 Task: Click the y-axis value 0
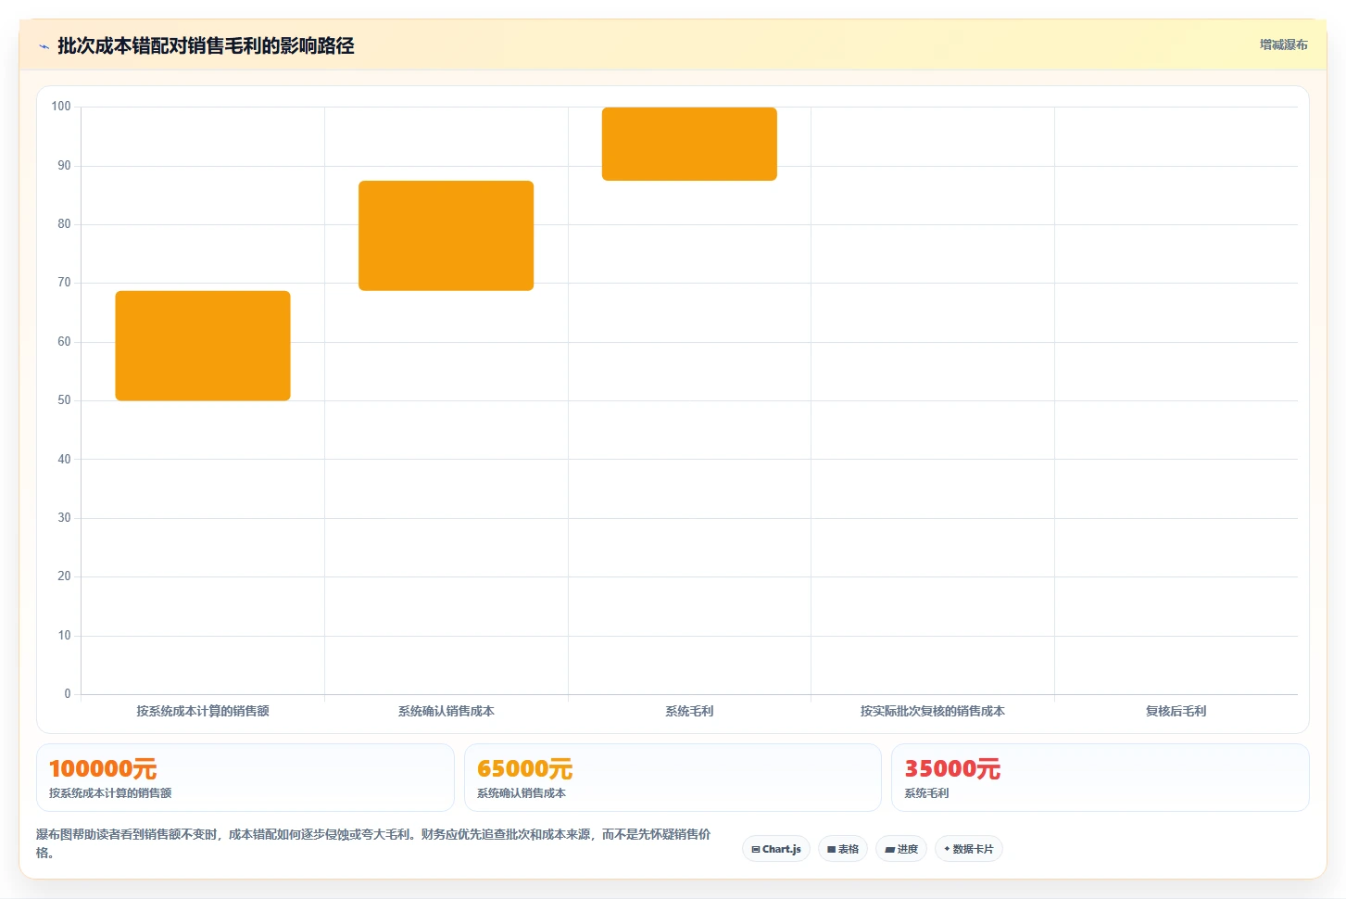[x=68, y=694]
